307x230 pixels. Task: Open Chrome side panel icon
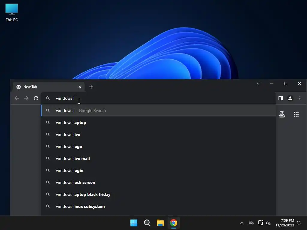coord(281,98)
